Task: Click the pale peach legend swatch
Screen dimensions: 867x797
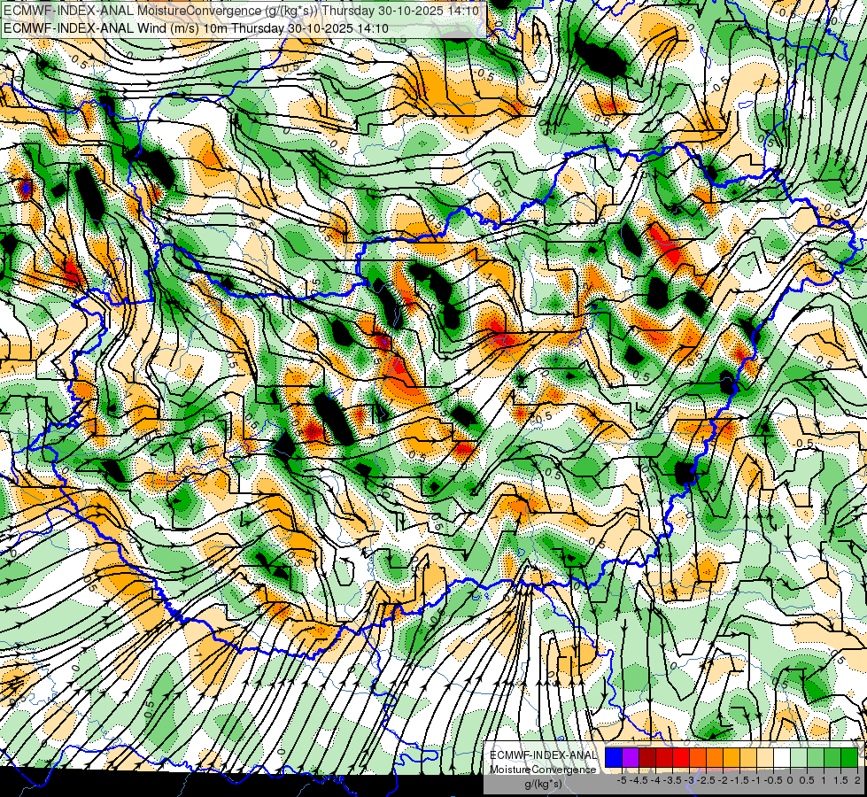Action: pyautogui.click(x=766, y=758)
